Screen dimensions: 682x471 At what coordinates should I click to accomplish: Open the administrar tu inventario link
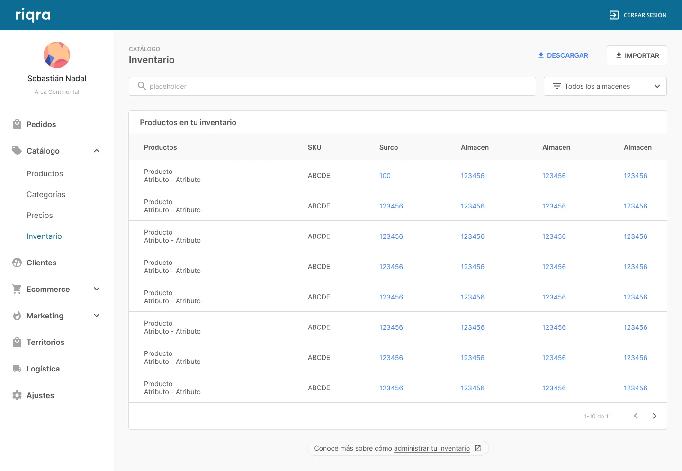click(x=432, y=448)
